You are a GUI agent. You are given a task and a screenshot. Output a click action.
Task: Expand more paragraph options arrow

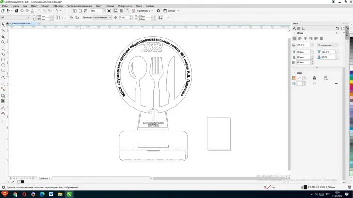click(317, 68)
